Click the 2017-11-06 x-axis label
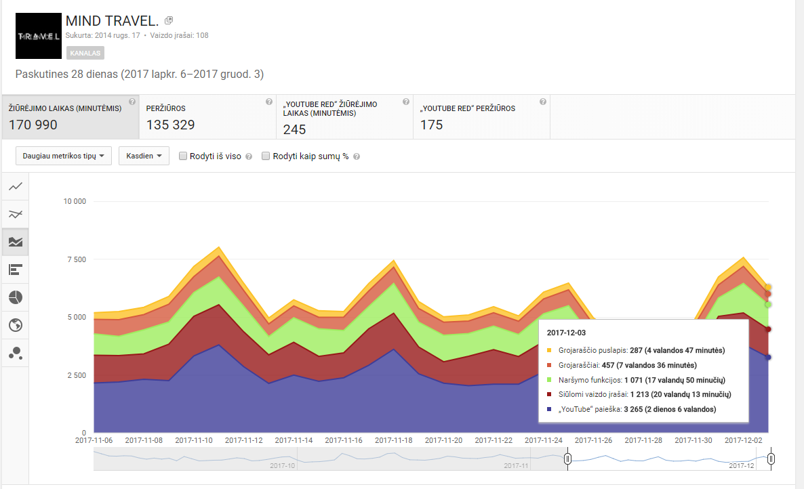The width and height of the screenshot is (804, 489). 94,440
